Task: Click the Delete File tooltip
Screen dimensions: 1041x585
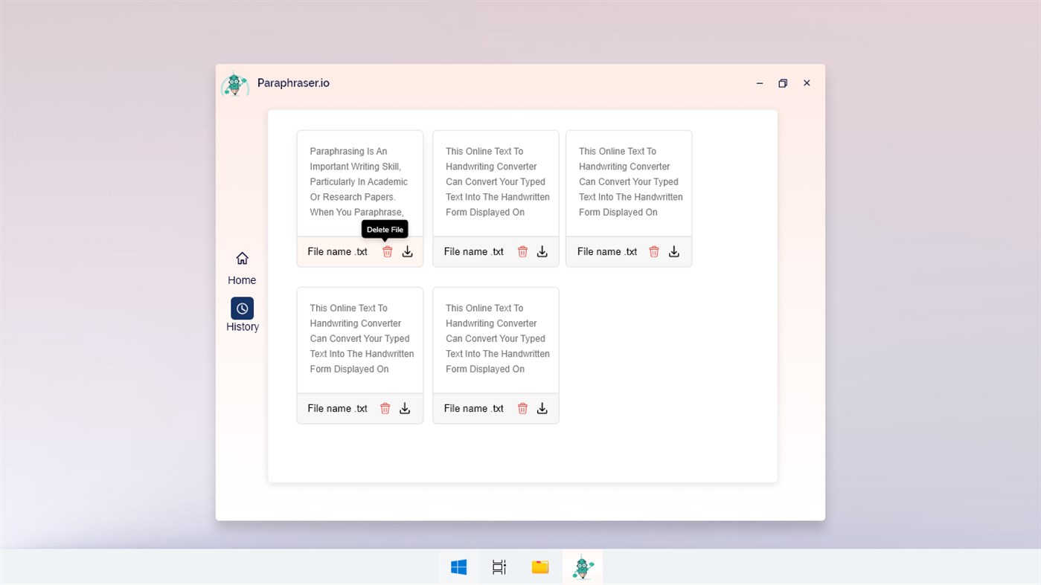Action: coord(384,230)
